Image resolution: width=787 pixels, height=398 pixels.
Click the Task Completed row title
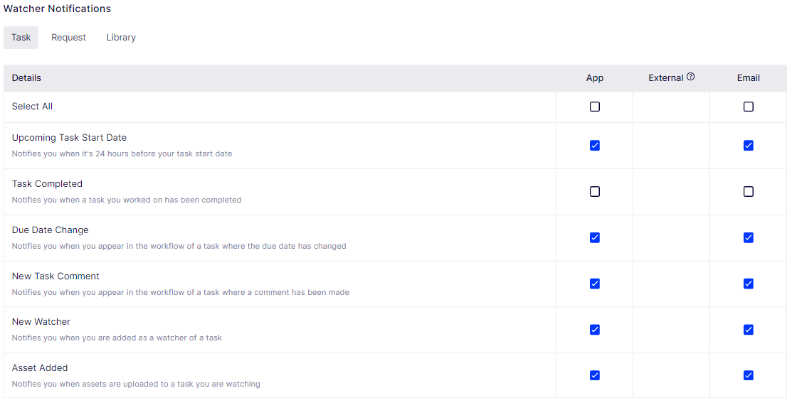(47, 184)
